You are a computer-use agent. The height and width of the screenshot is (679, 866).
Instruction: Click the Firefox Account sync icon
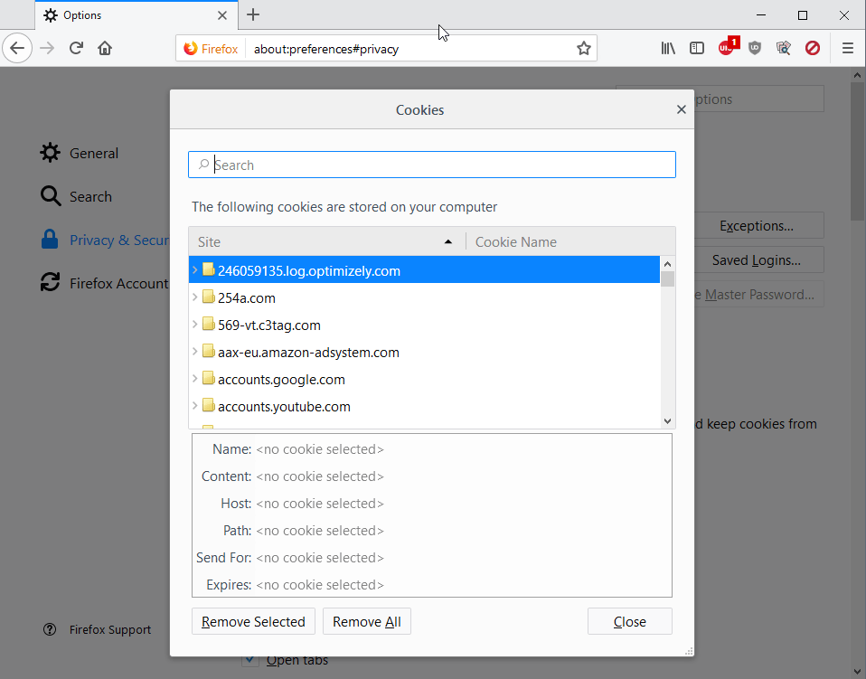point(50,282)
